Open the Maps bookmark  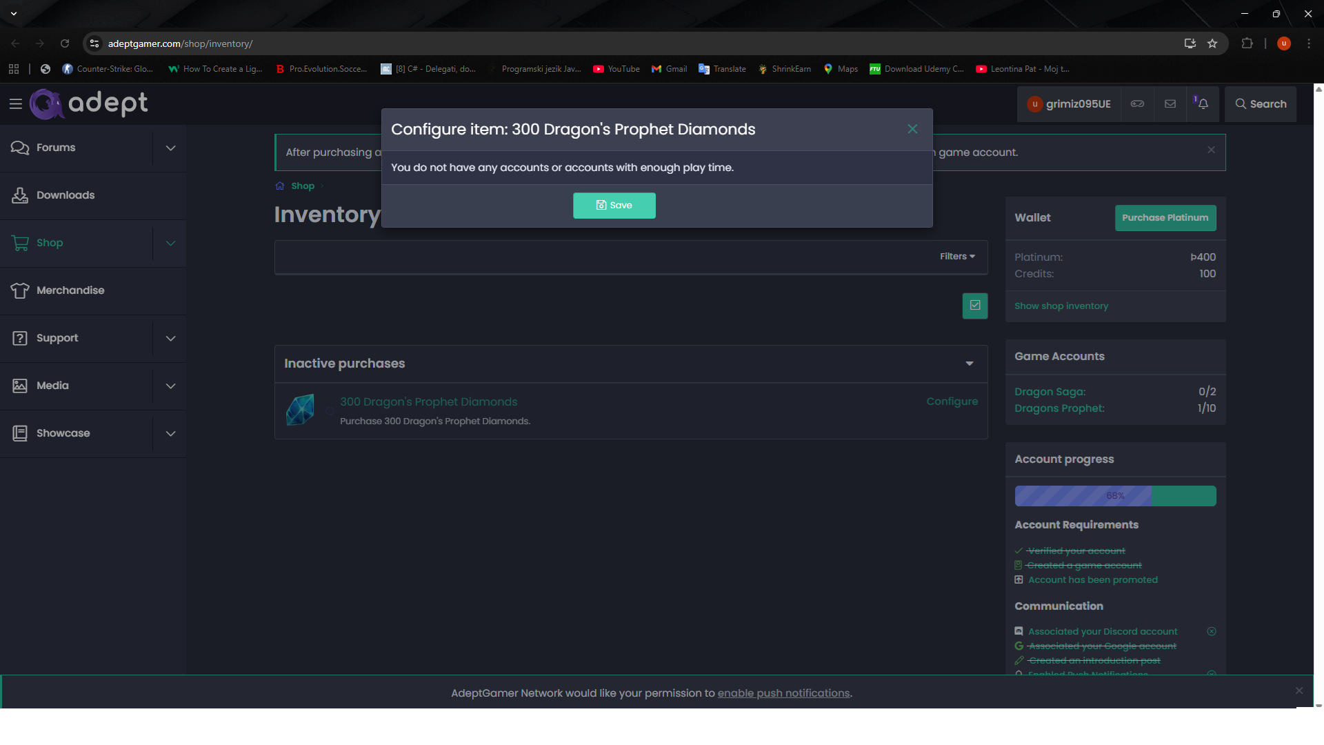point(841,69)
